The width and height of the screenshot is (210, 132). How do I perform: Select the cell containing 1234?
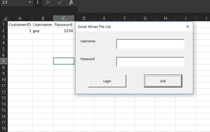coord(64,31)
